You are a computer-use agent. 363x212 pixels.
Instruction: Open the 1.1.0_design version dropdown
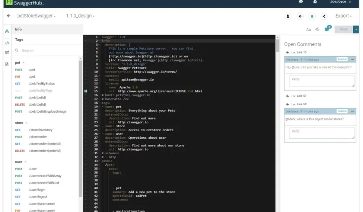click(x=80, y=16)
